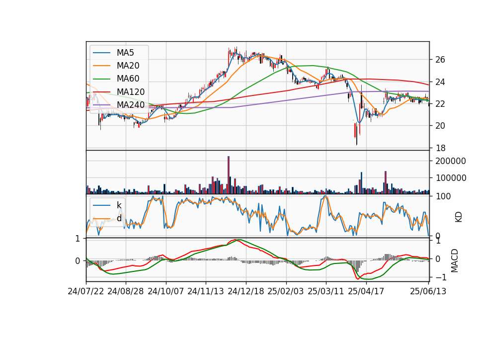
Task: Click the MACD axis label
Action: click(454, 260)
